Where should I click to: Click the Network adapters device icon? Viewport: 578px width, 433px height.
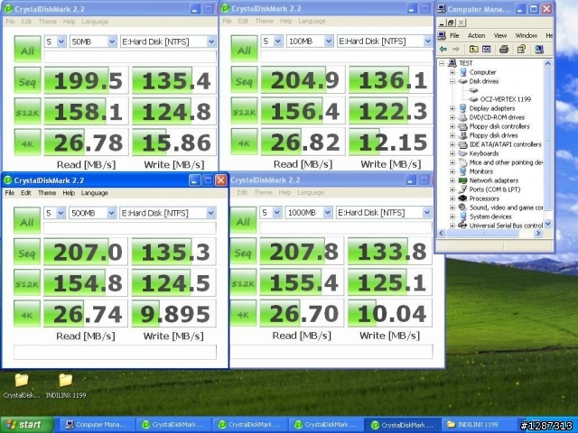click(x=463, y=180)
